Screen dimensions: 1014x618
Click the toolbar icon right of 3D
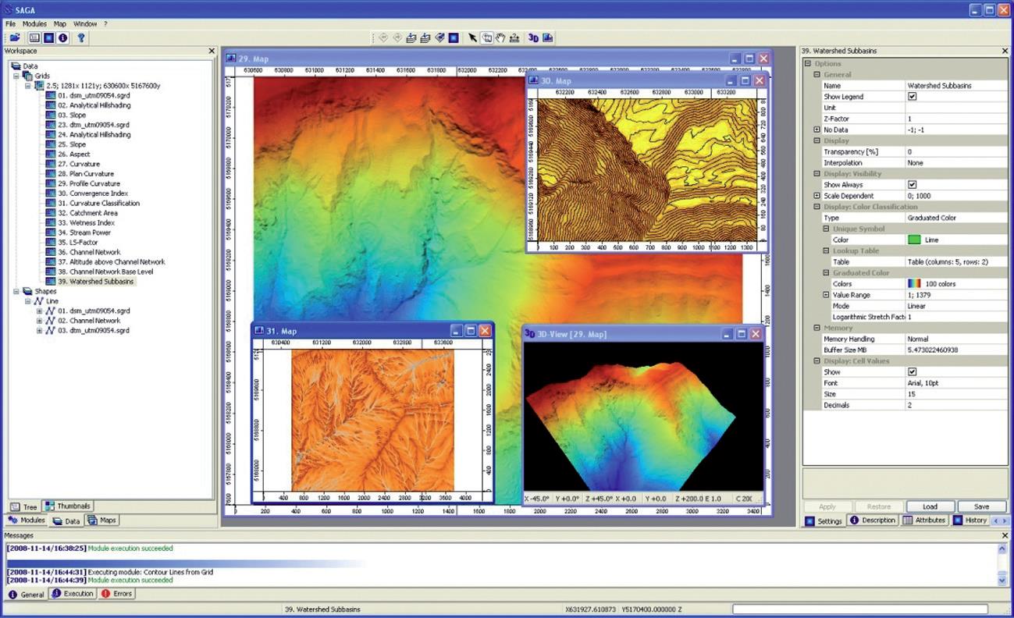[548, 37]
